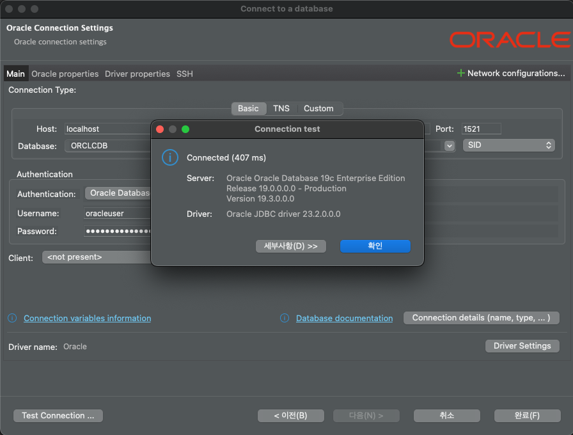This screenshot has width=573, height=435.
Task: Finish with 완료(F) button
Action: pos(528,416)
